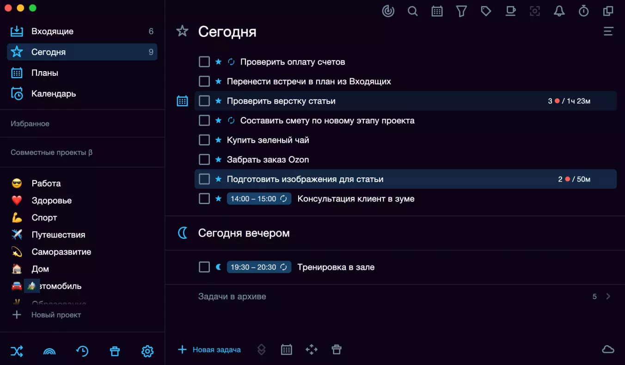Image resolution: width=625 pixels, height=365 pixels.
Task: Click calendar icon left of Проверить верстку статьи
Action: tap(183, 101)
